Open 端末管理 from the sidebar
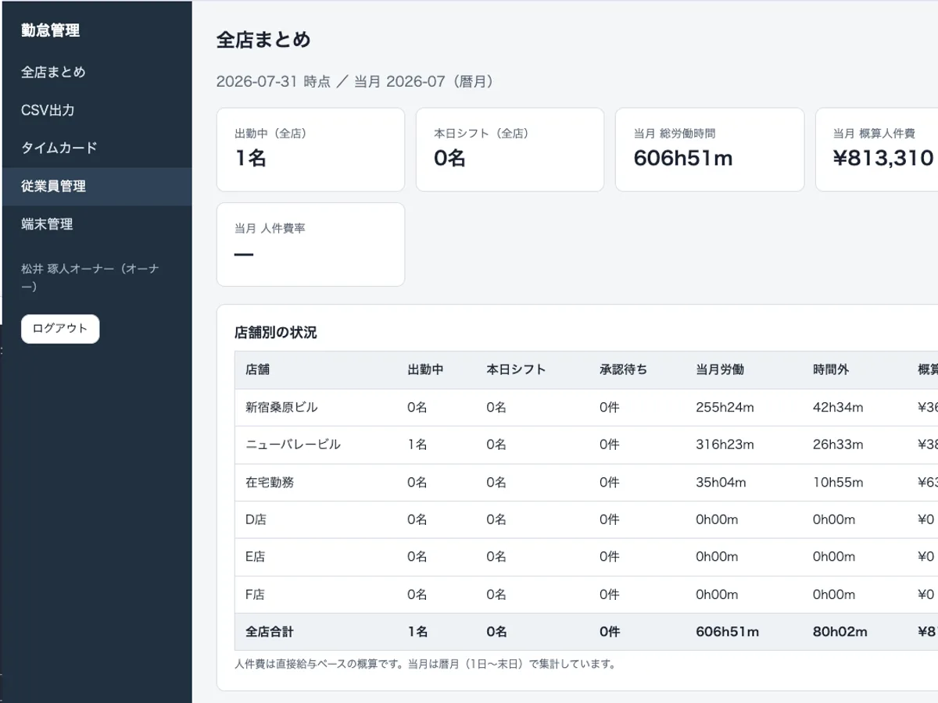 pyautogui.click(x=97, y=224)
